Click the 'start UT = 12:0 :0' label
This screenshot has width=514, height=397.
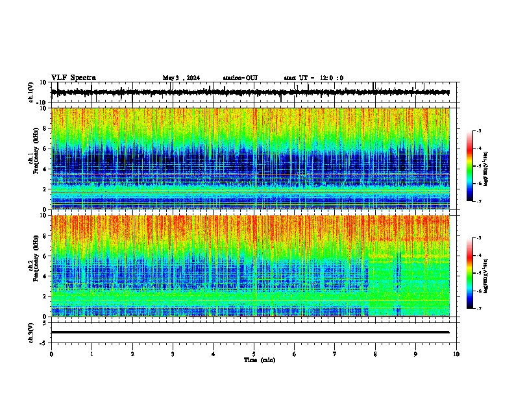313,78
